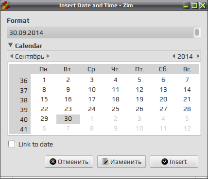
Task: Select greyed-out October 5 in calendar
Action: (187, 119)
